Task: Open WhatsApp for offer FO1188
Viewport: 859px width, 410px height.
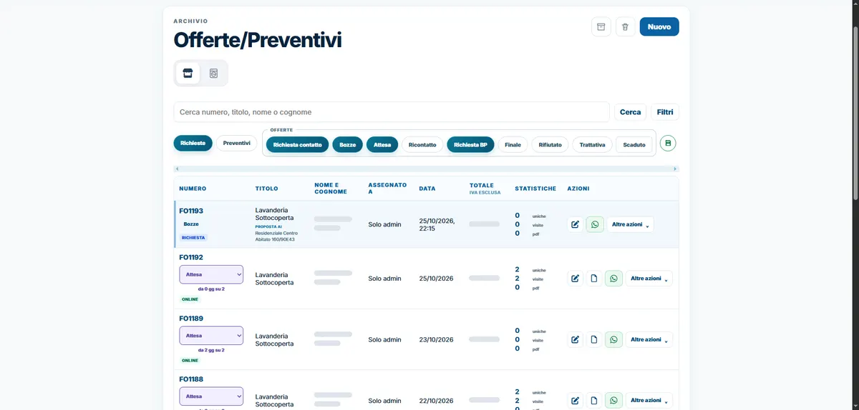Action: tap(613, 401)
